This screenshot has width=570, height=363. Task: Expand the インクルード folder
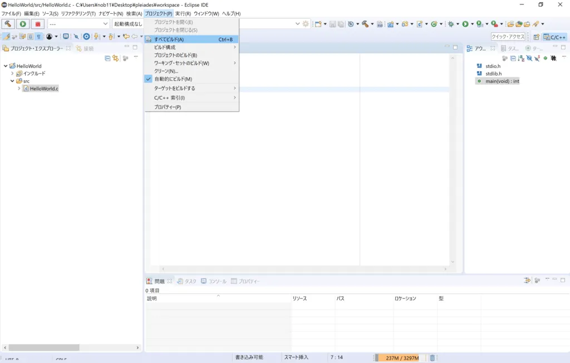click(12, 73)
